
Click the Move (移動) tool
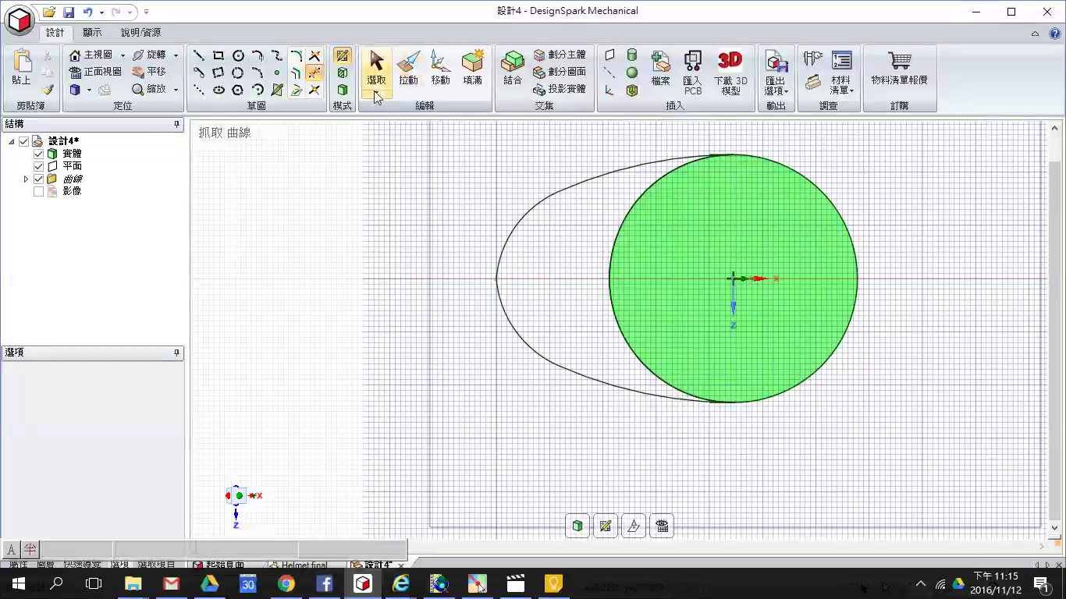pyautogui.click(x=440, y=68)
